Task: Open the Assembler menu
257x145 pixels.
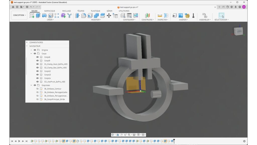Action: 205,20
